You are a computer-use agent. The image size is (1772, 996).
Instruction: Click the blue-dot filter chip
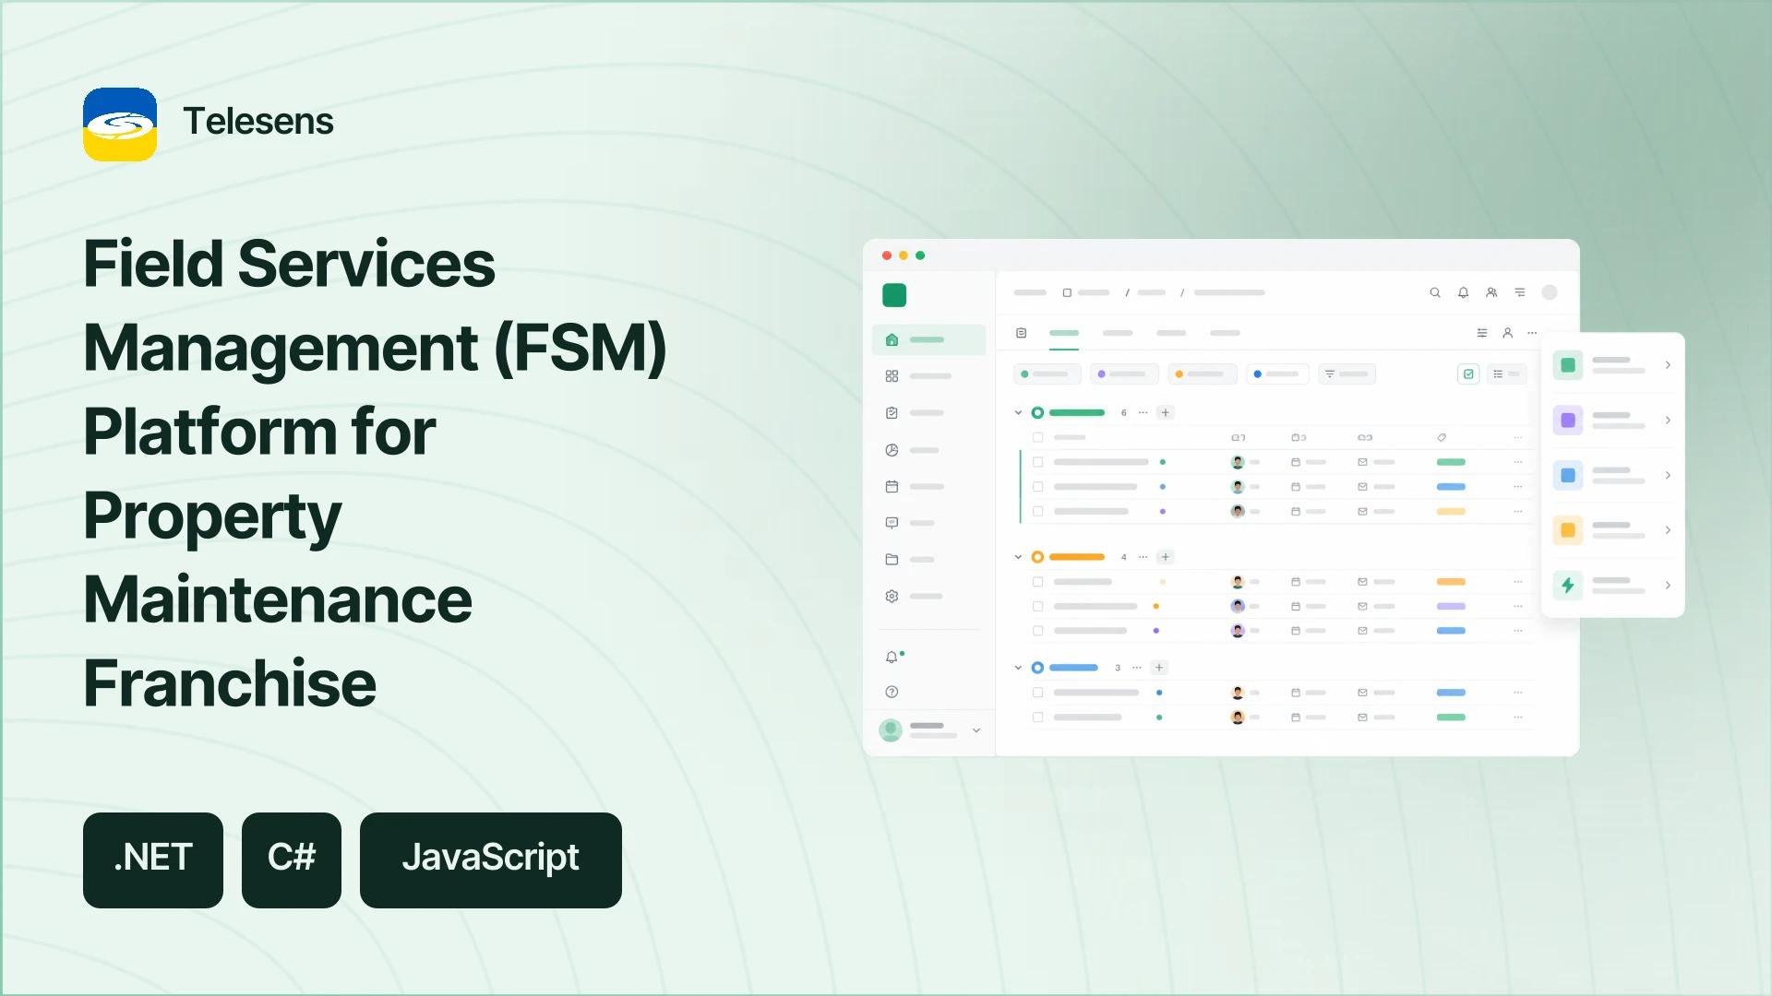1277,374
